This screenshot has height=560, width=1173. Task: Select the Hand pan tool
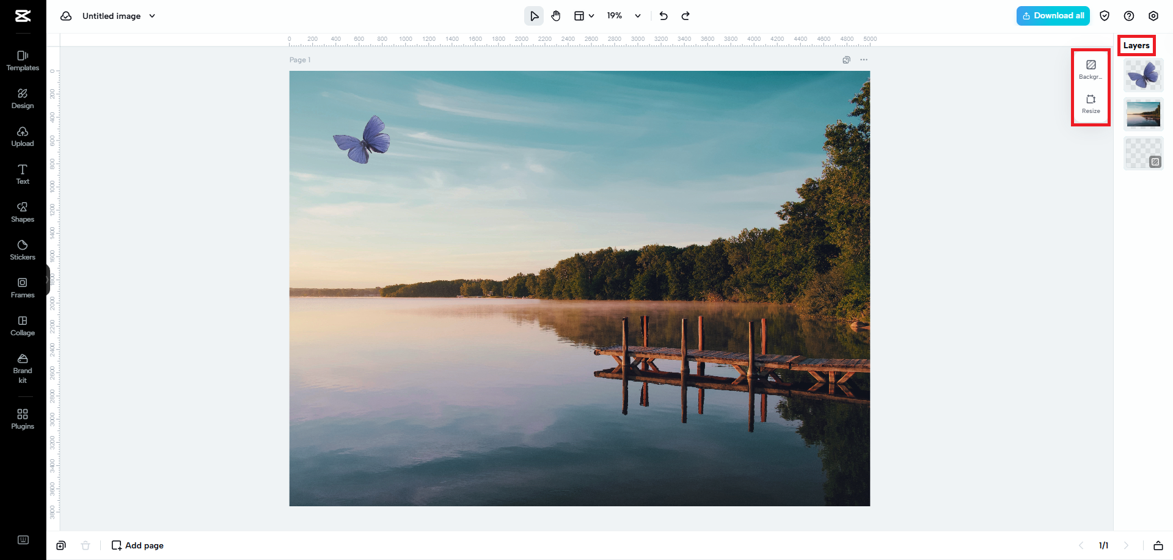[x=556, y=16]
